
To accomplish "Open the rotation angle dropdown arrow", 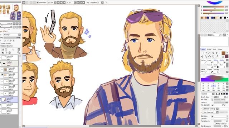I will pyautogui.click(x=75, y=2).
